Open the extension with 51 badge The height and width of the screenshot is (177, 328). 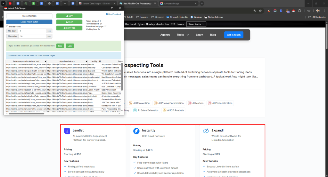288,11
